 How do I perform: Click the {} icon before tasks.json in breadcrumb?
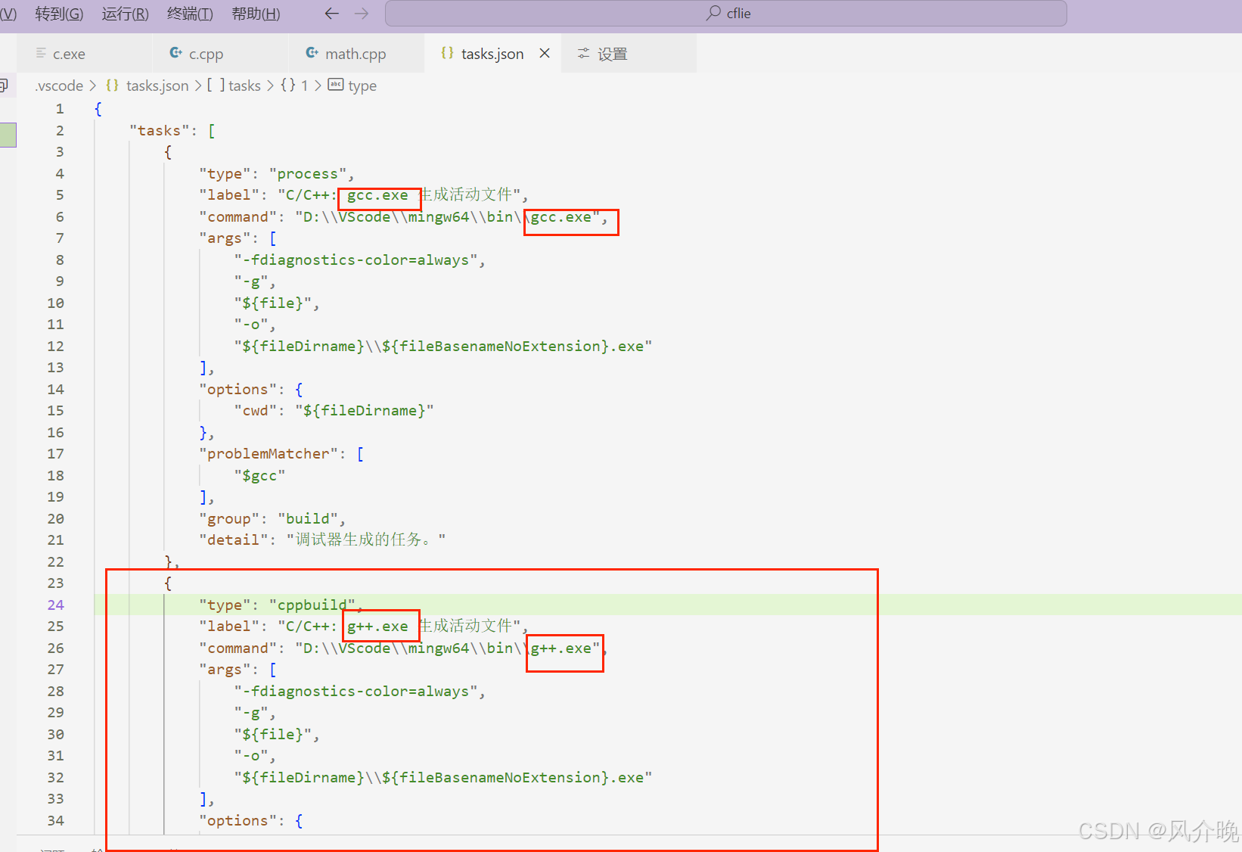point(112,85)
